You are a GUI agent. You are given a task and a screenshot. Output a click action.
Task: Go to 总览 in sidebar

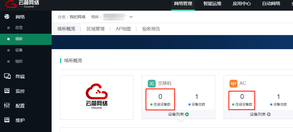pyautogui.click(x=19, y=28)
